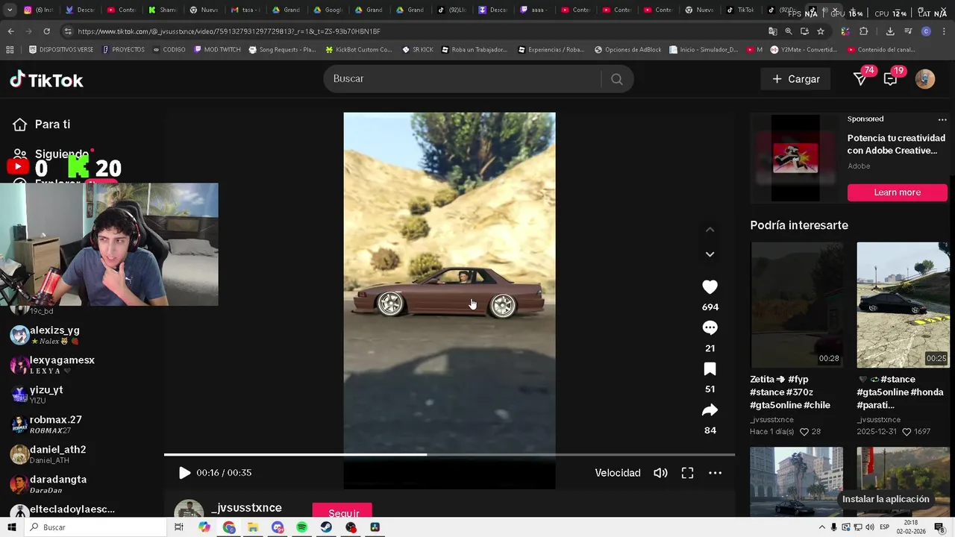The width and height of the screenshot is (955, 537).
Task: Open the Windows Start menu
Action: click(12, 527)
